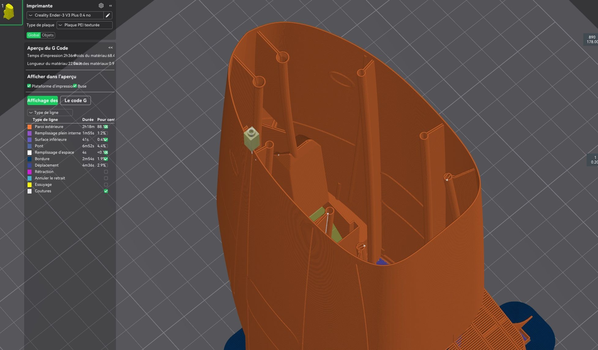Collapse the Imprimante panel
The width and height of the screenshot is (598, 350).
pos(110,6)
